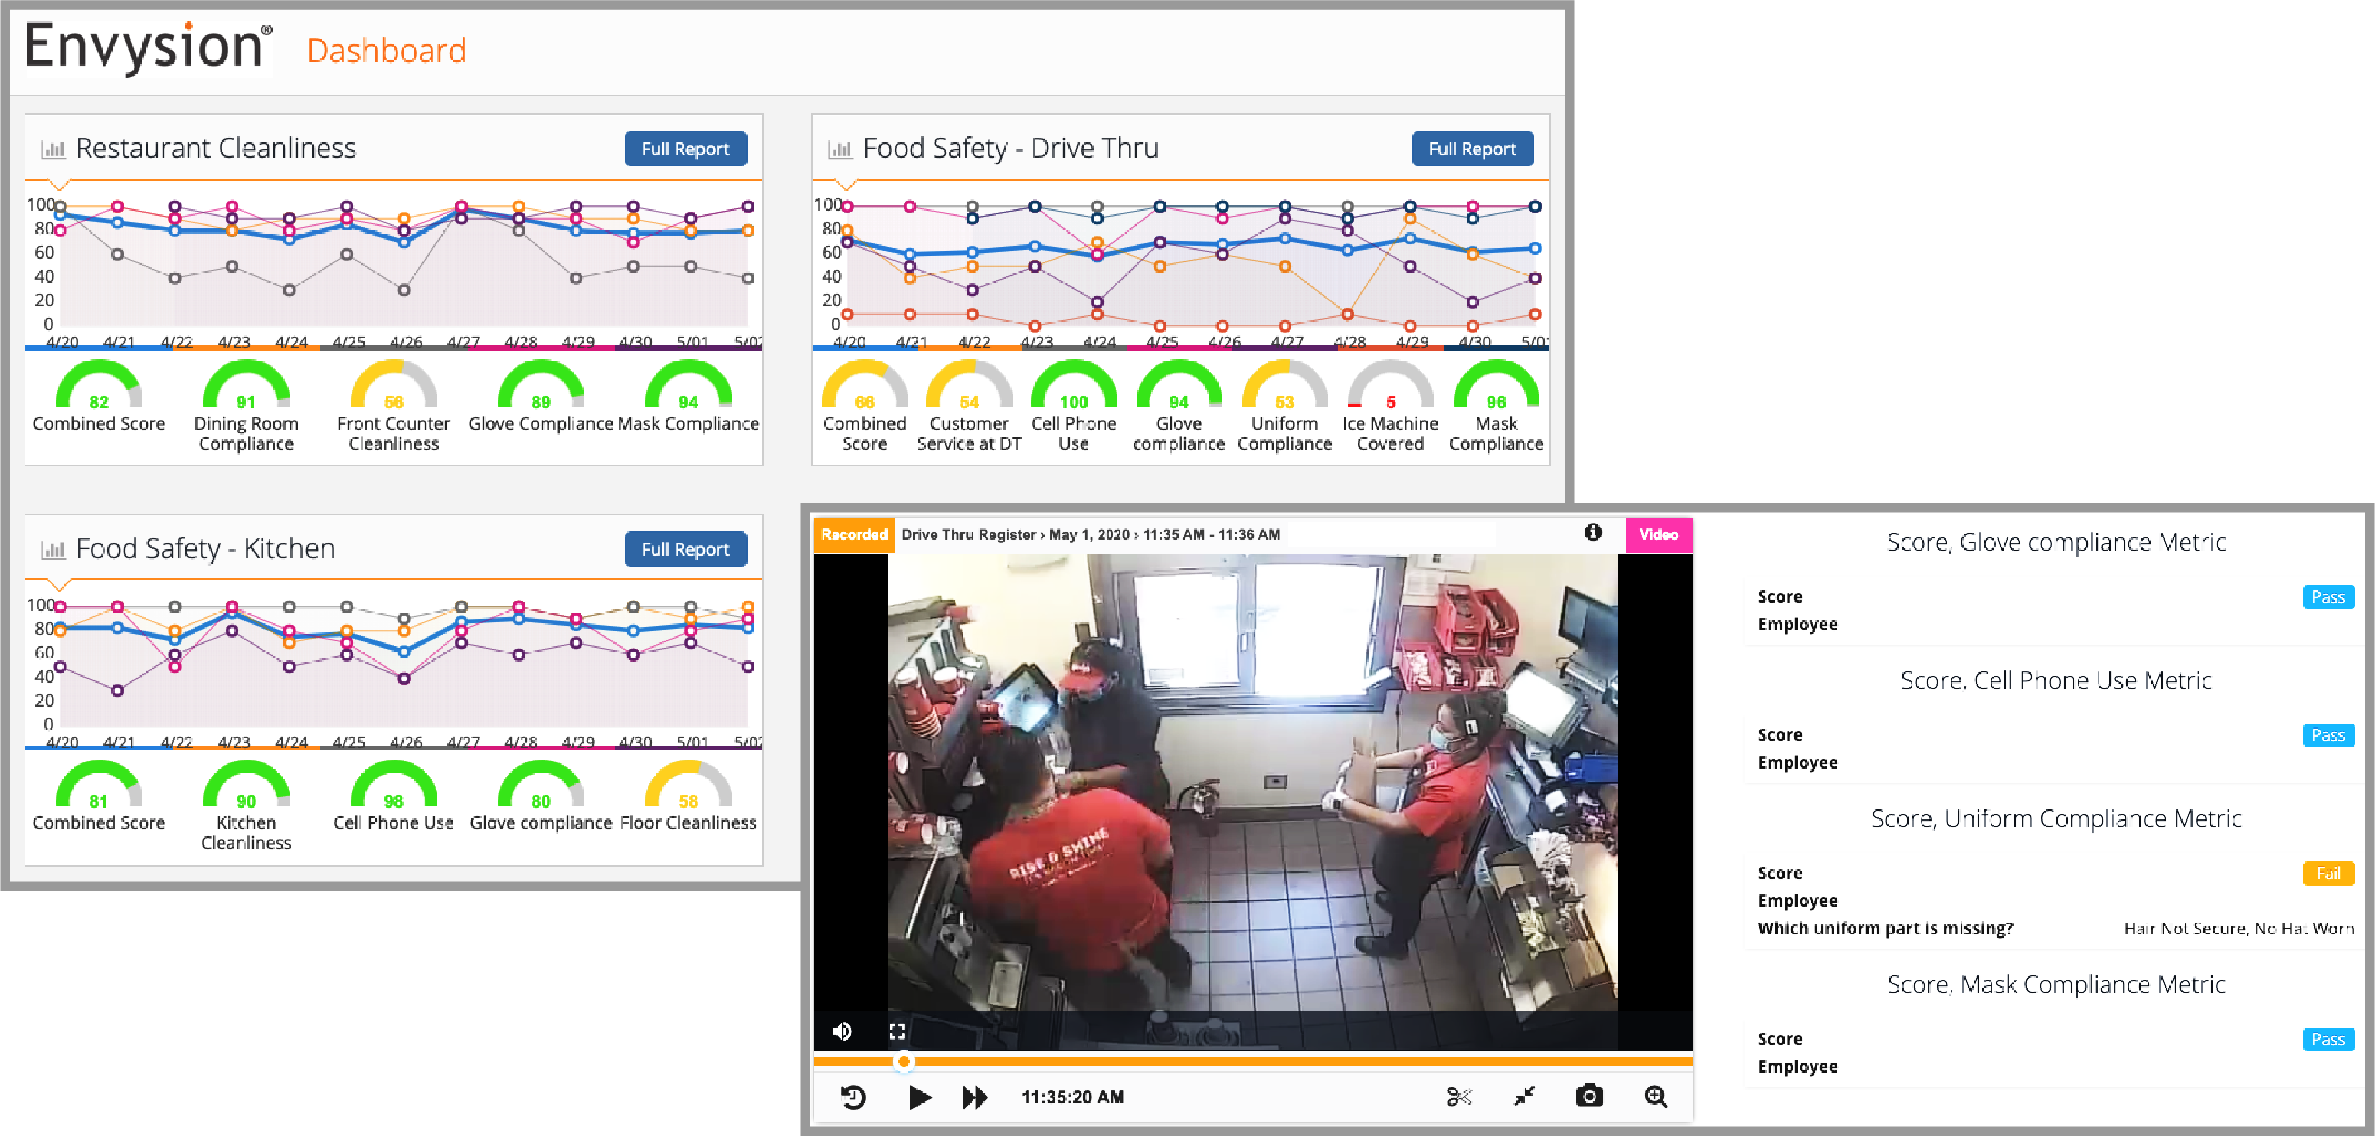Toggle fullscreen mode in the video player

point(897,1031)
